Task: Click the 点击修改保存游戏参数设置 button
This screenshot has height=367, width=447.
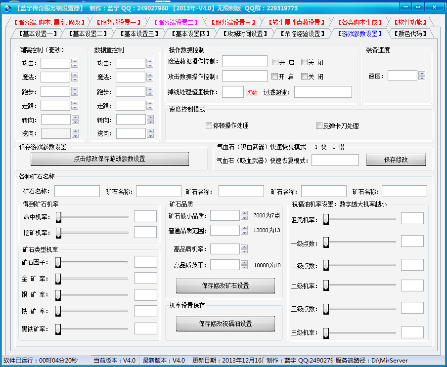Action: coord(110,159)
